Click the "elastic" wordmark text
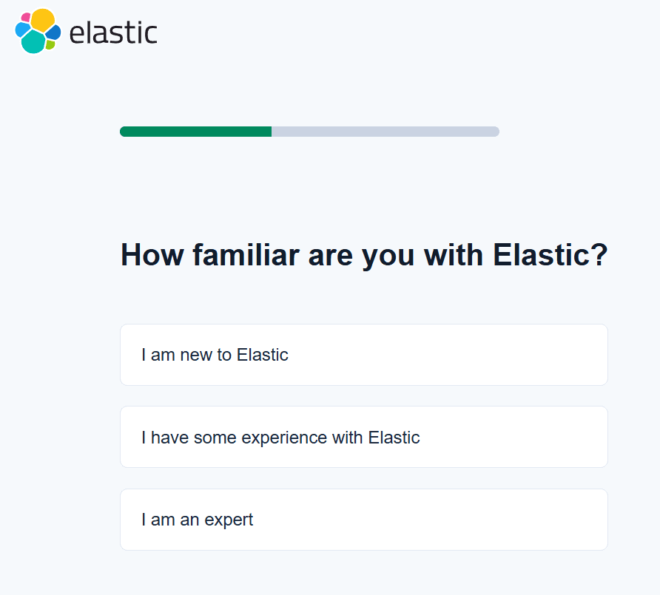Viewport: 660px width, 595px height. pyautogui.click(x=113, y=33)
